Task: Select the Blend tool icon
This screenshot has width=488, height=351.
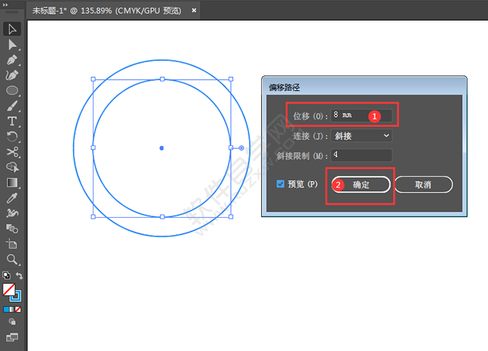Action: click(12, 229)
